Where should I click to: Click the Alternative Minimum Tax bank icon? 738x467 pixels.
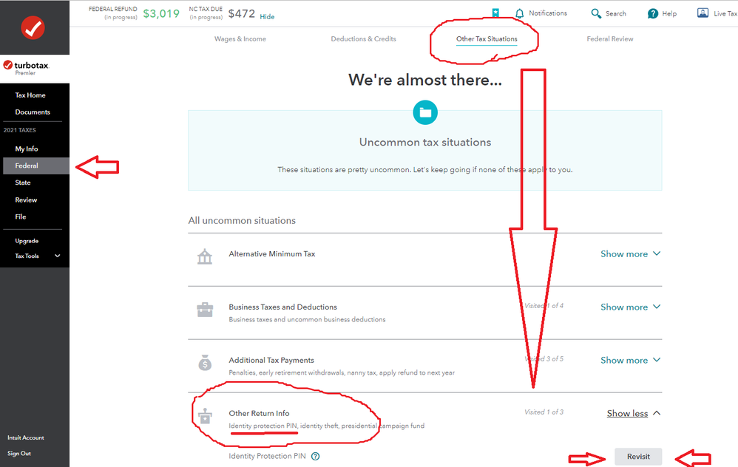point(205,257)
